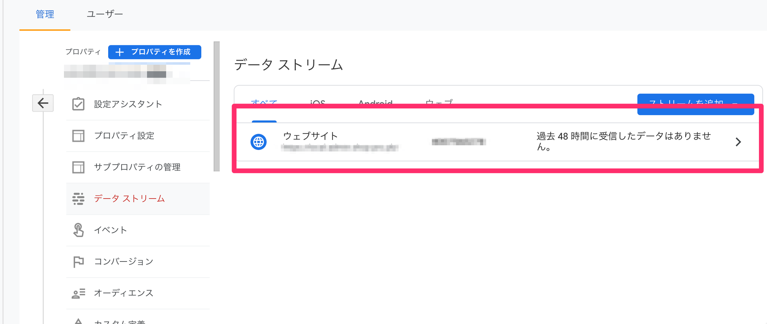Click the コンバージョン flag icon

coord(78,262)
